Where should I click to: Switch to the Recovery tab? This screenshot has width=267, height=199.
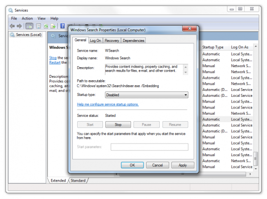point(112,40)
